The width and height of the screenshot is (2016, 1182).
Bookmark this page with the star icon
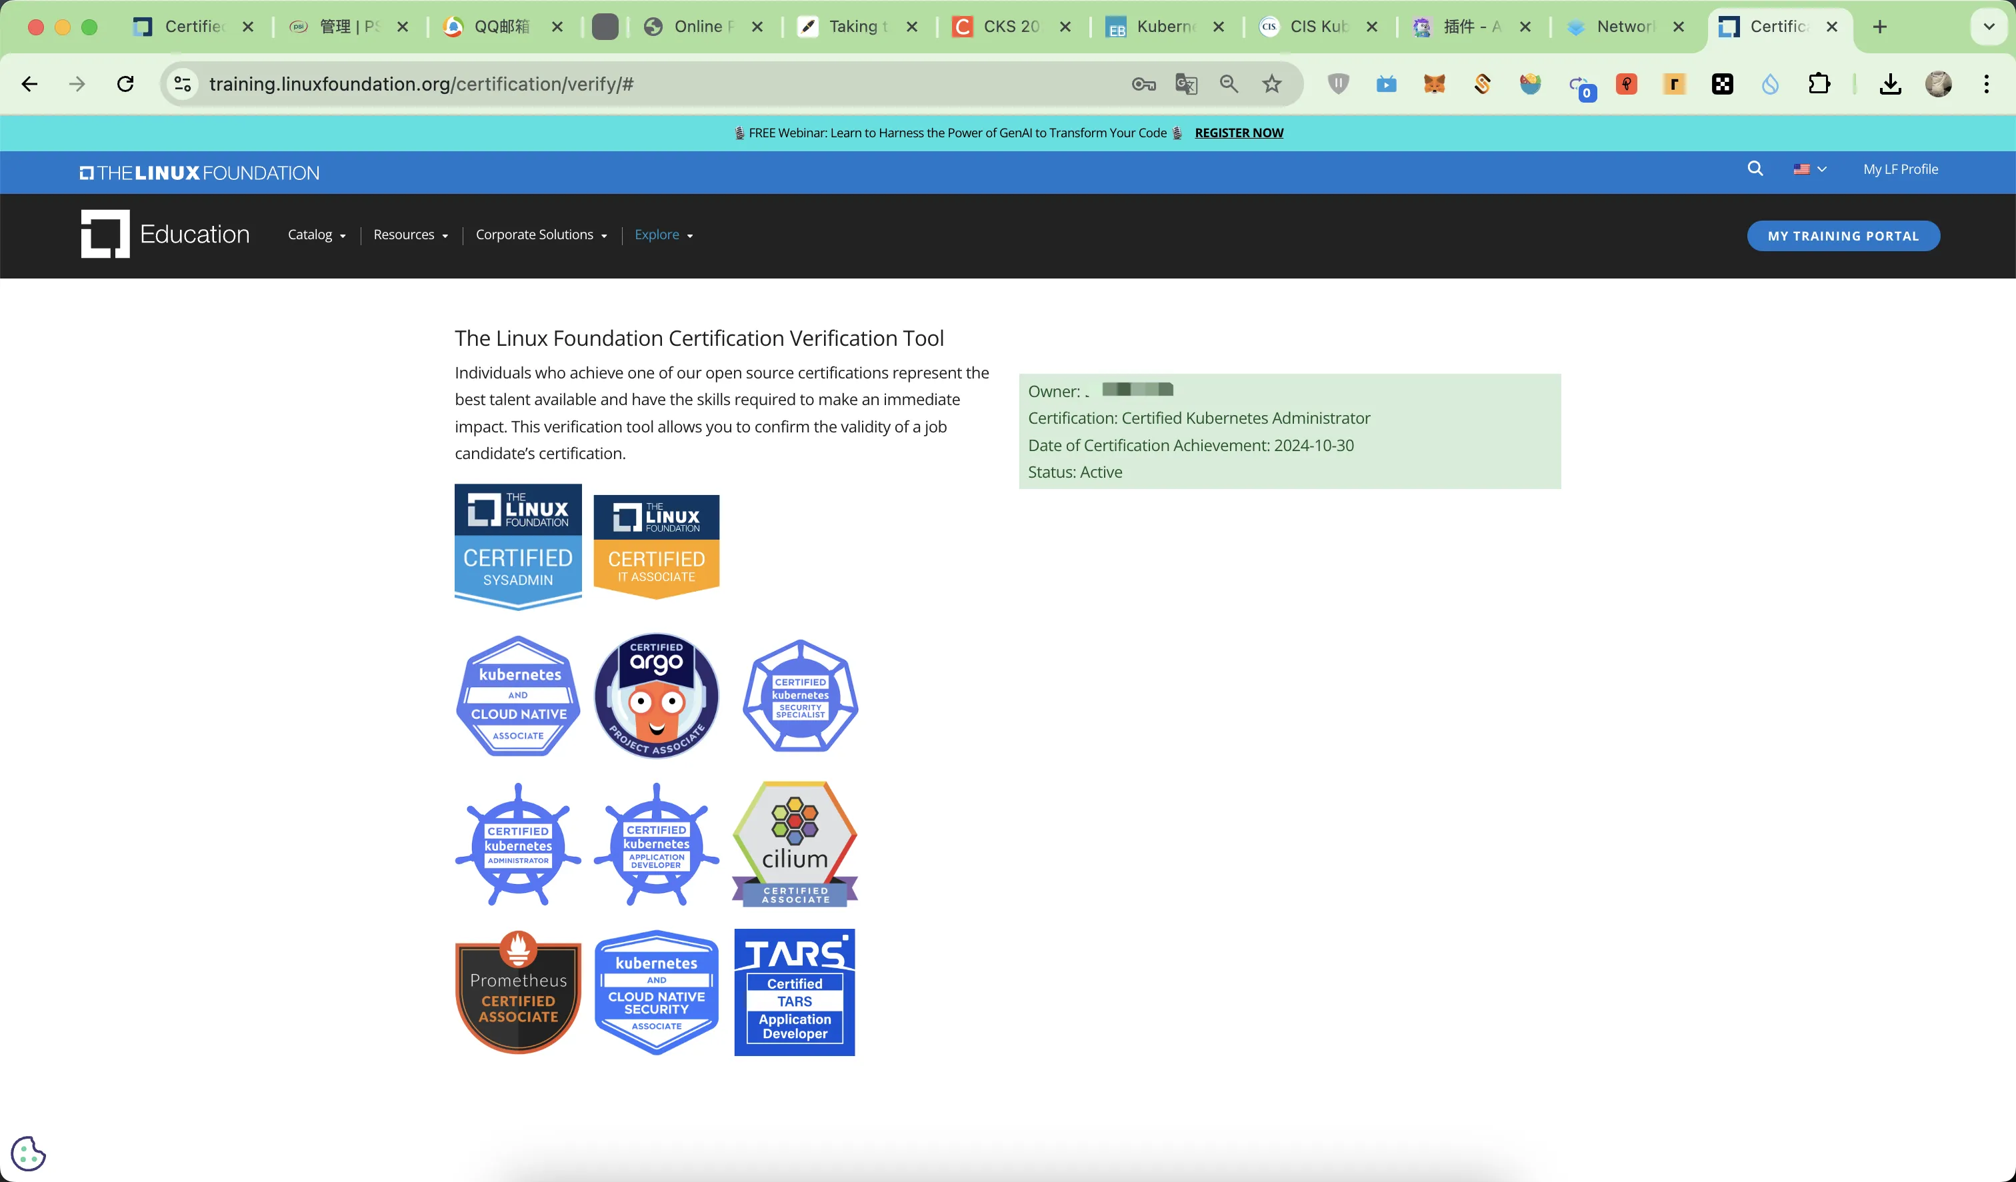pyautogui.click(x=1271, y=84)
